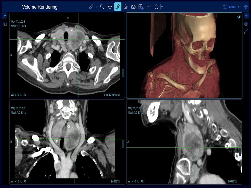Select the pan move tool
The height and width of the screenshot is (188, 251).
[110, 7]
